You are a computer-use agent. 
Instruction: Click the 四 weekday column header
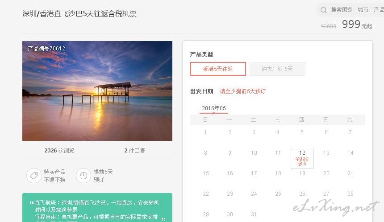tap(302, 120)
